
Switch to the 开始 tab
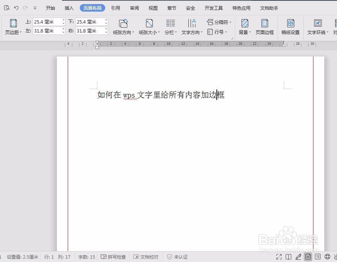coord(50,8)
